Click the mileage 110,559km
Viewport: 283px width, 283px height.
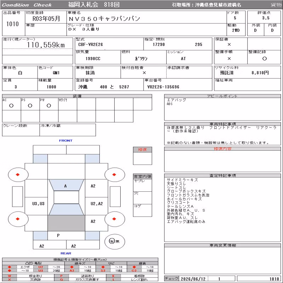(46, 45)
